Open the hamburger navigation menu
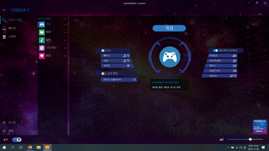 coord(4,10)
